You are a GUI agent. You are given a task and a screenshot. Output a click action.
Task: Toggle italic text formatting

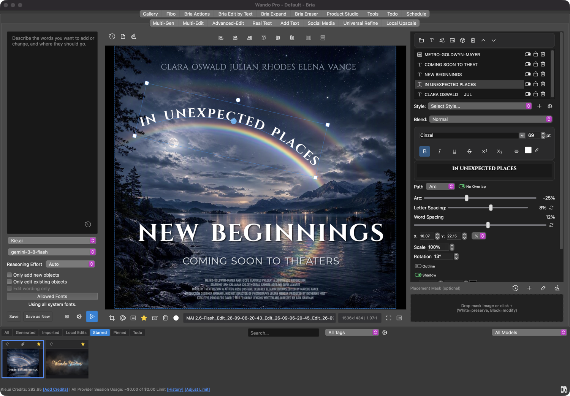(439, 151)
